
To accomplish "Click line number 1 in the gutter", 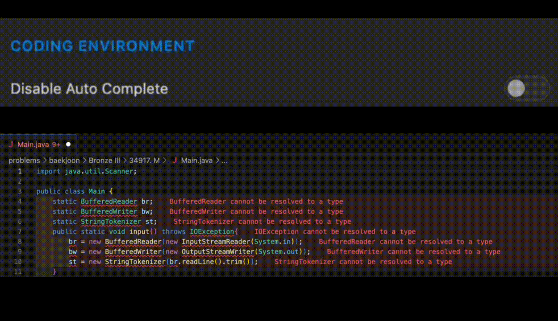I will [20, 171].
